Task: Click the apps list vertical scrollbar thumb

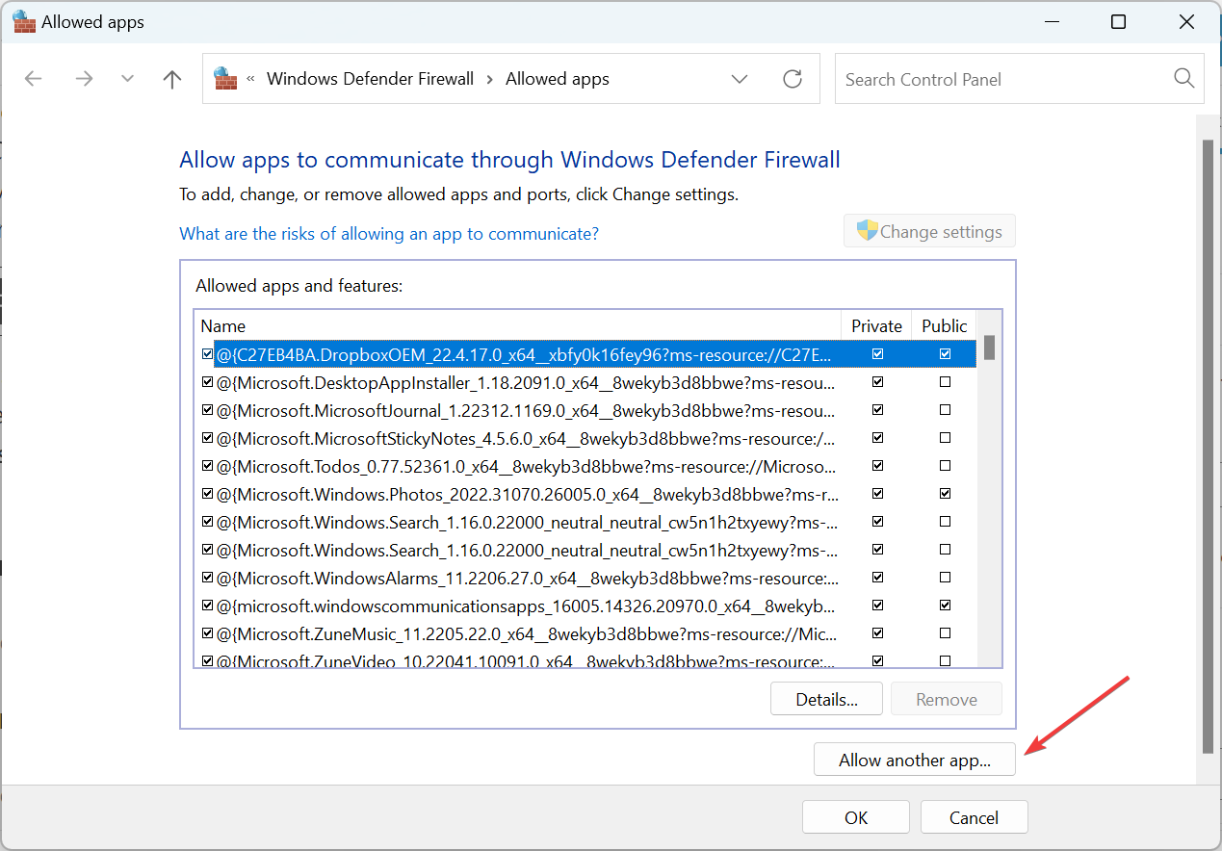Action: pyautogui.click(x=989, y=348)
